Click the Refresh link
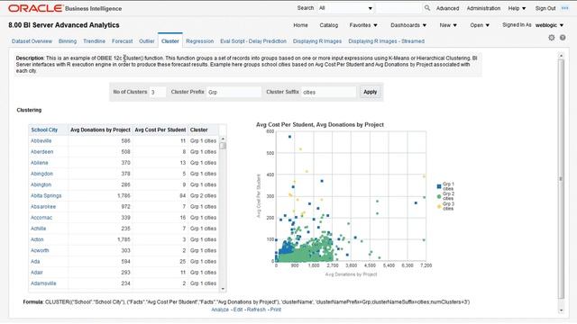The image size is (577, 324). tap(256, 310)
